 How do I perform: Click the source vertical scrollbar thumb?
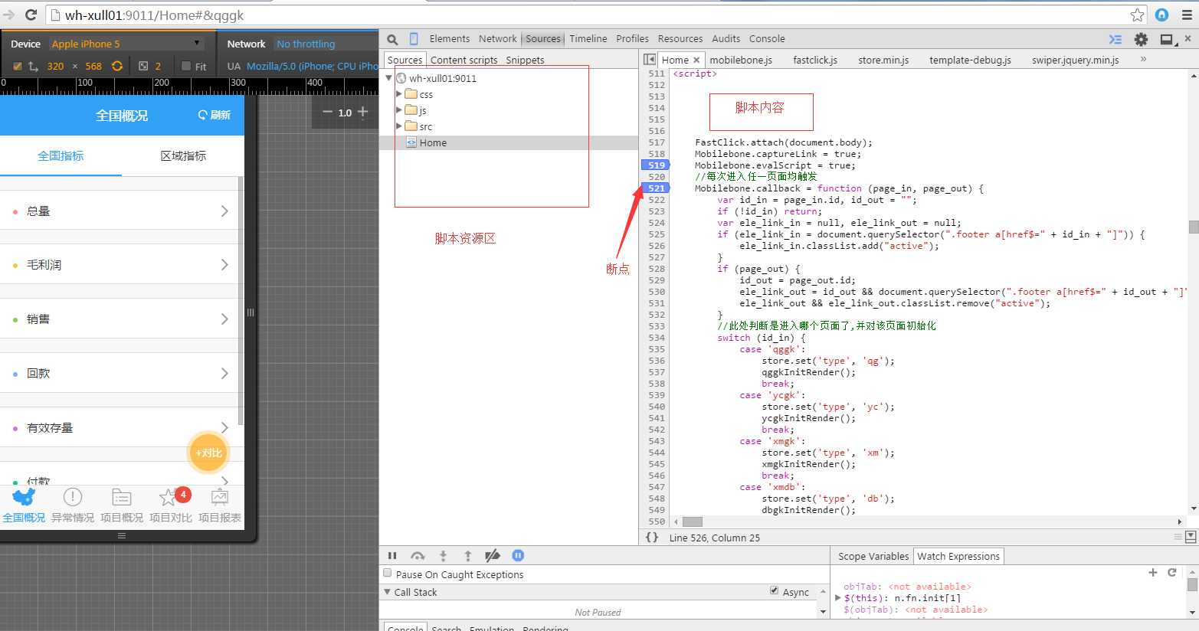pyautogui.click(x=1193, y=227)
